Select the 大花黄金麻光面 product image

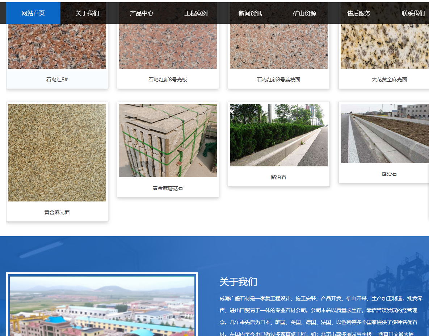384,47
